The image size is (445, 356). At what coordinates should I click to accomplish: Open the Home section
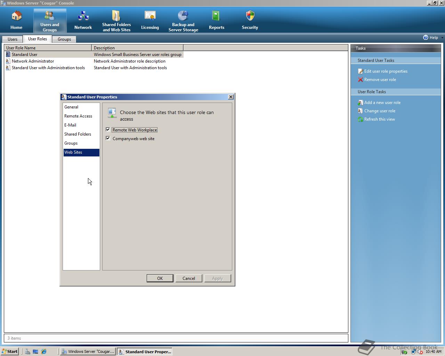click(16, 21)
